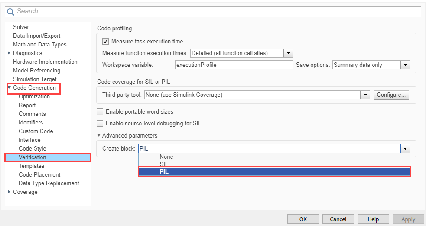Collapse the Advanced parameters section

point(99,136)
